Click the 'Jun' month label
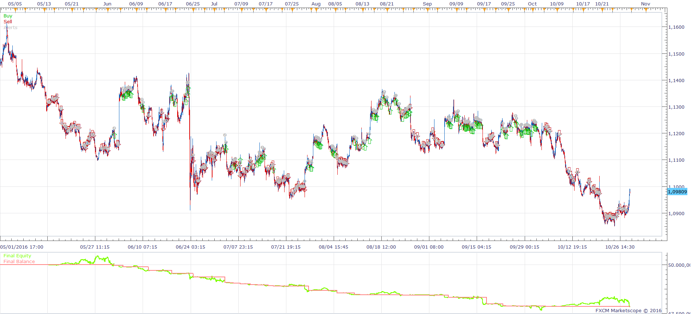 click(107, 4)
